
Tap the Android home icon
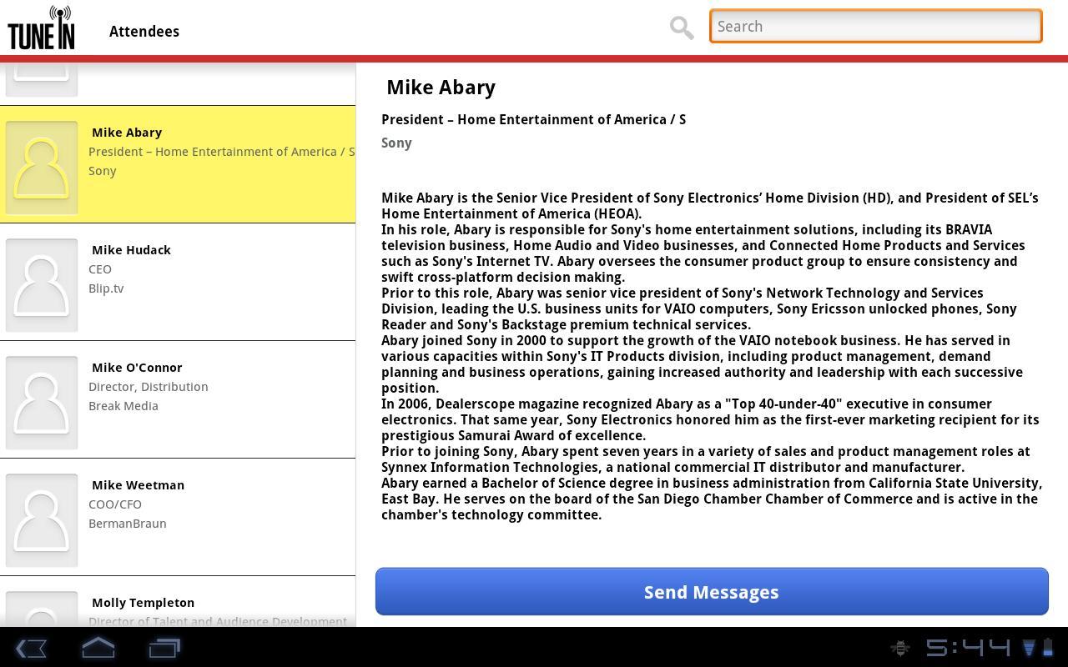[x=98, y=648]
